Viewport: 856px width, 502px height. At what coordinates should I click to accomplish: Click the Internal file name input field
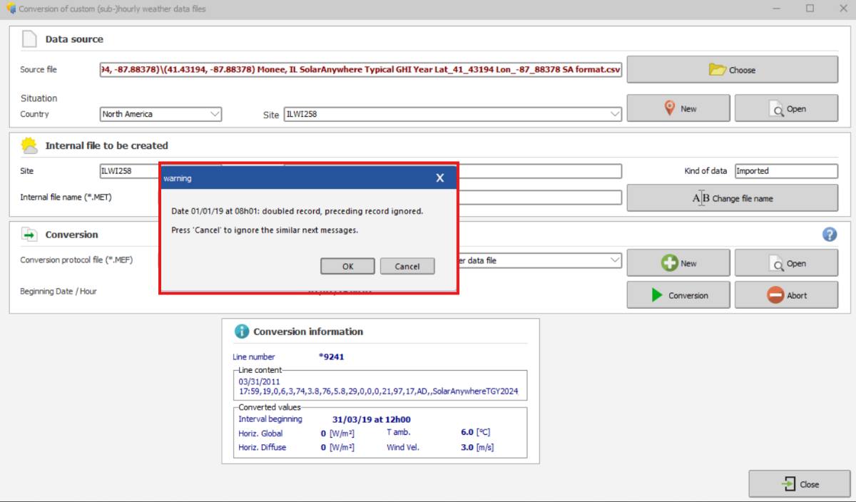pyautogui.click(x=539, y=198)
